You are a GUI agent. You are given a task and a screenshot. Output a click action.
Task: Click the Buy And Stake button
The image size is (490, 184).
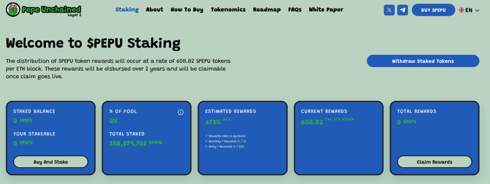click(x=51, y=162)
